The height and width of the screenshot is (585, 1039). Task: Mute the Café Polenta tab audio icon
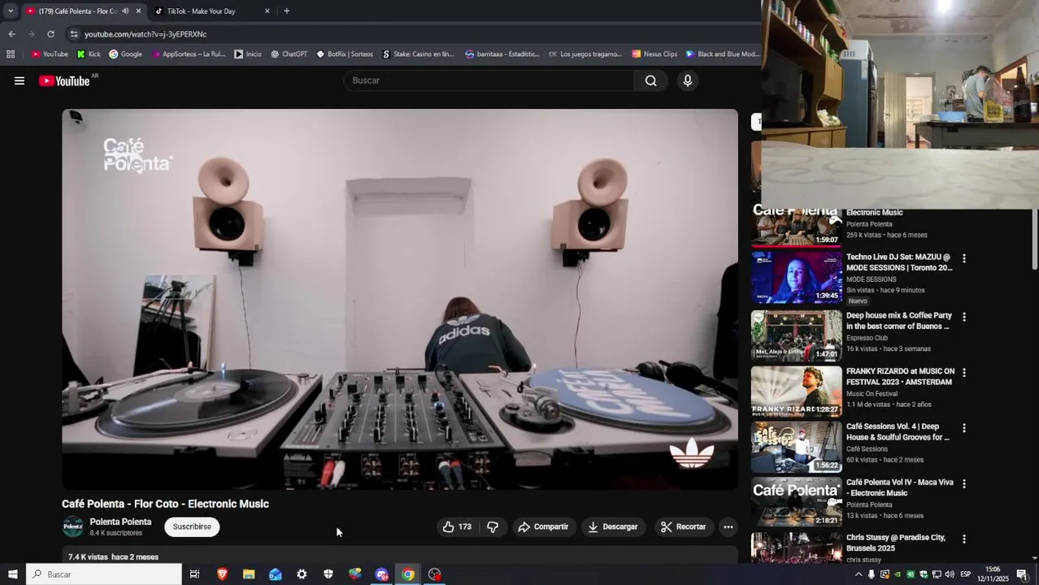click(125, 11)
